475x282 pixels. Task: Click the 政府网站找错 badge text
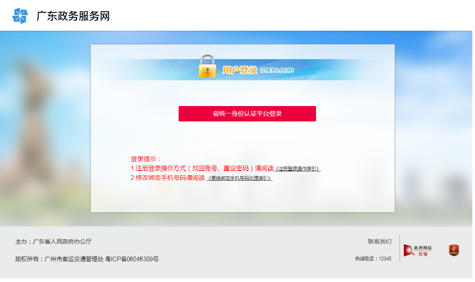click(x=423, y=250)
